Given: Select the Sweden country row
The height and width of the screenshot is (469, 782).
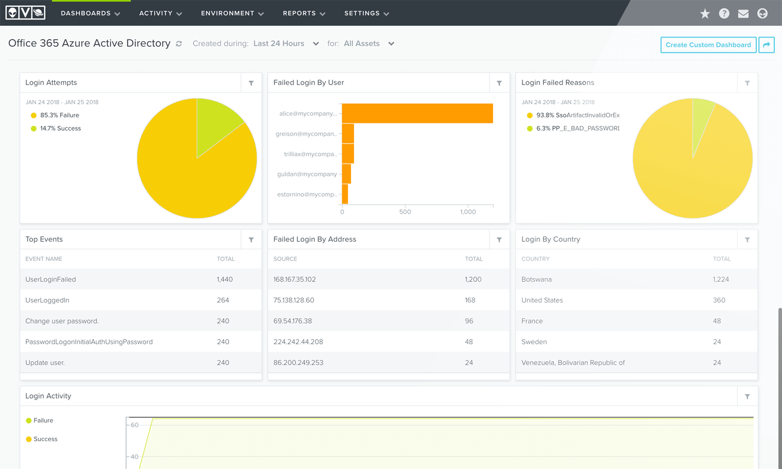Looking at the screenshot, I should pyautogui.click(x=637, y=342).
